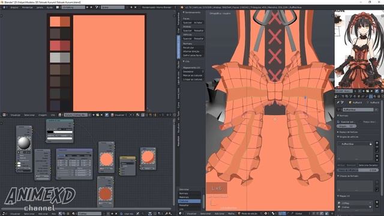Open node editor Adicionar menu

coord(43,214)
